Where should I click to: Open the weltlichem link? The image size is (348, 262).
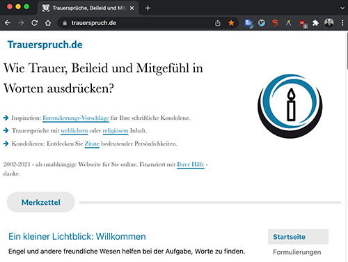74,131
